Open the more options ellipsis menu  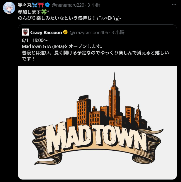[174, 5]
